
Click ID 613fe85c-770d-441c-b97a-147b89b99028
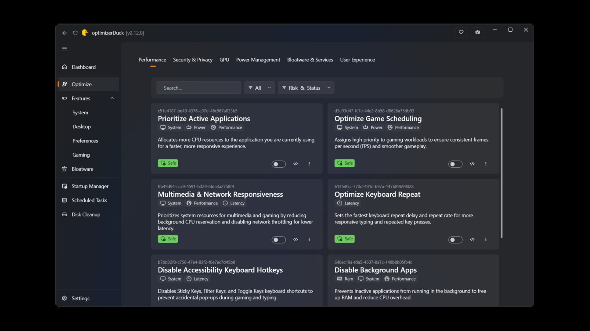pyautogui.click(x=374, y=186)
